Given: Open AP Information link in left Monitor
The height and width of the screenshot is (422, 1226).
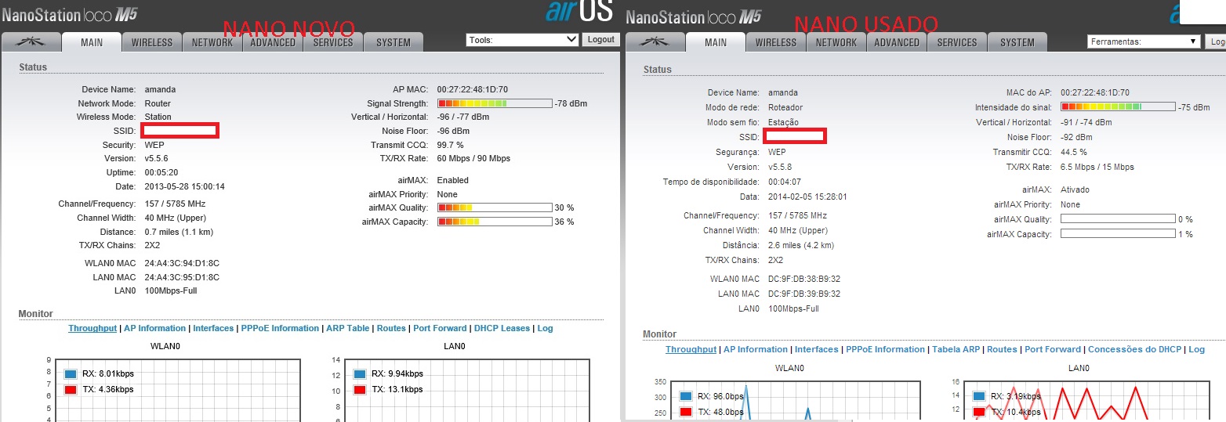Looking at the screenshot, I should tap(155, 329).
